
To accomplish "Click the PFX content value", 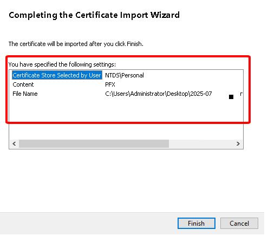I will pyautogui.click(x=110, y=84).
